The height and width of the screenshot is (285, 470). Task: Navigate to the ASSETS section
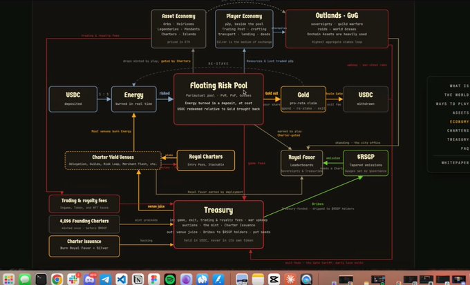pos(461,113)
